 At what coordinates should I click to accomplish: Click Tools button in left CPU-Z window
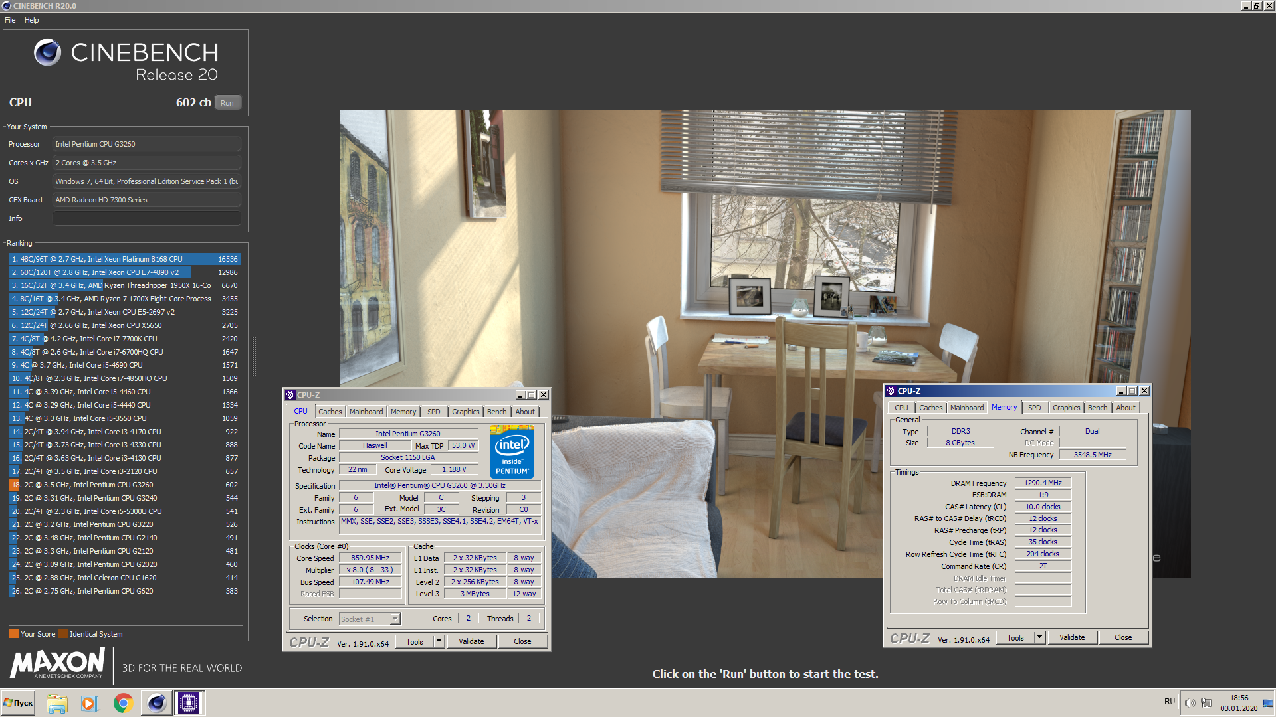pos(415,642)
